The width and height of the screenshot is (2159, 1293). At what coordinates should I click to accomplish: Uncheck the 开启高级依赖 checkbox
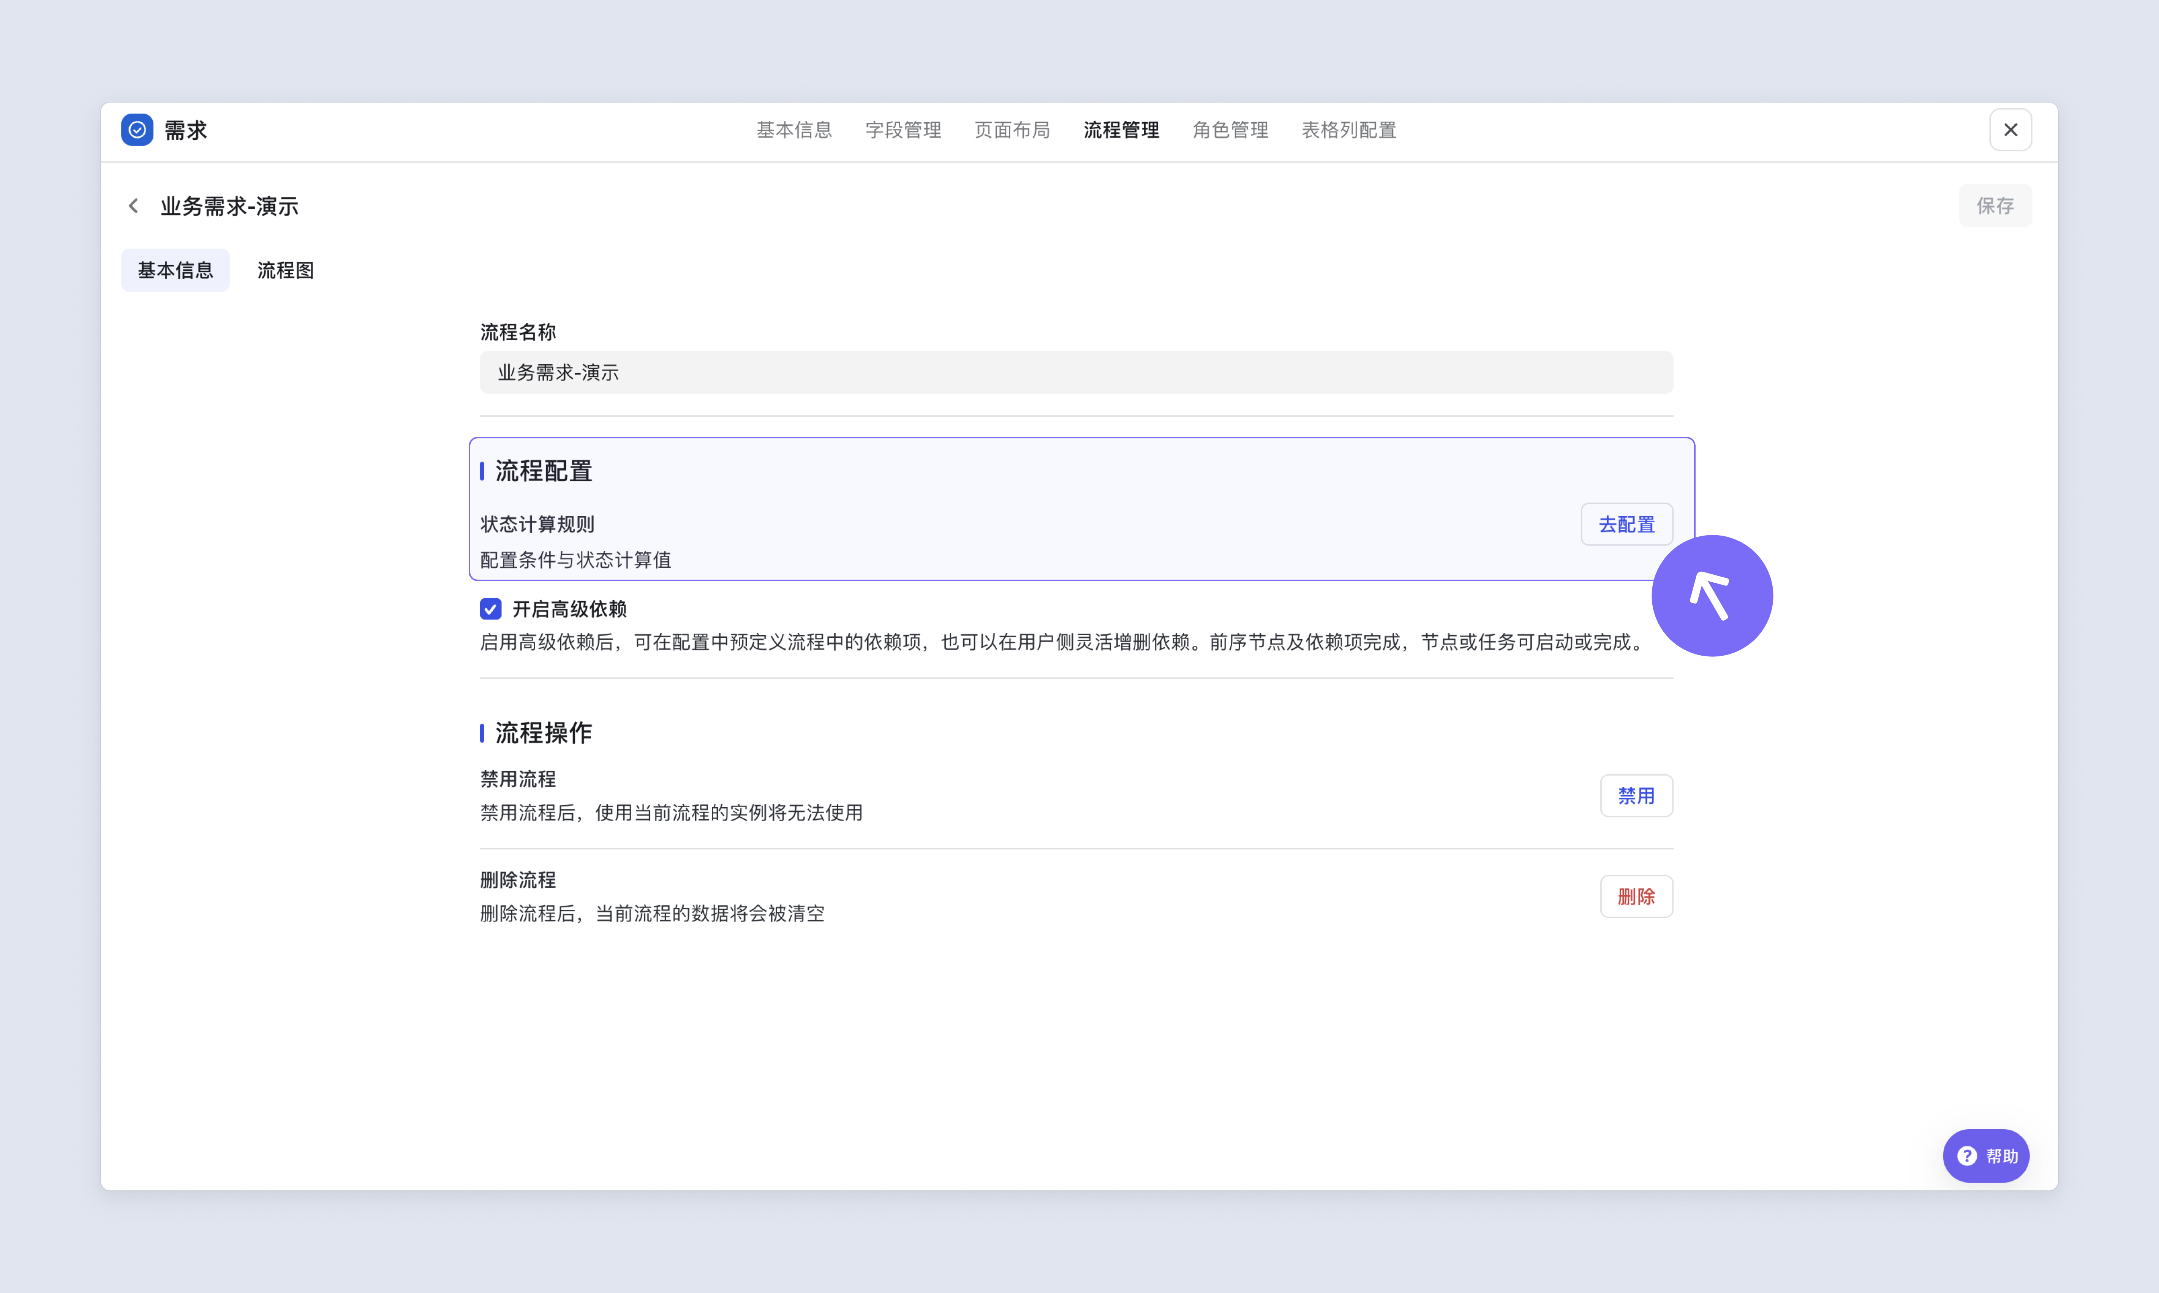point(490,608)
